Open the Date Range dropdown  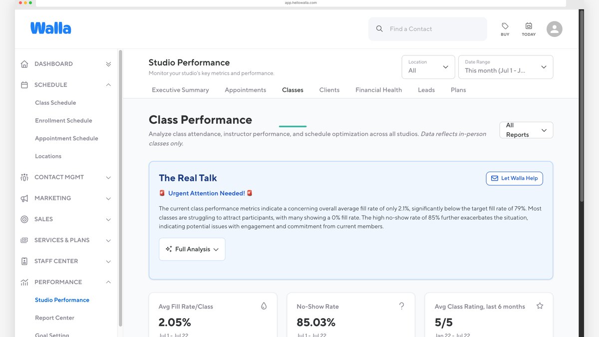tap(506, 67)
